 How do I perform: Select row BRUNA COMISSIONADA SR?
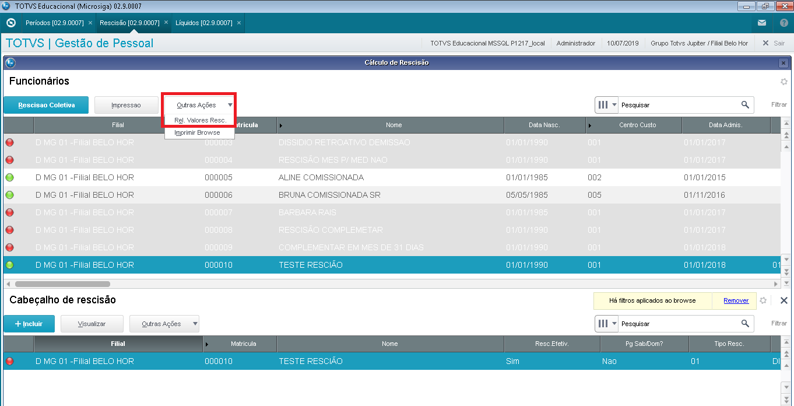click(392, 195)
